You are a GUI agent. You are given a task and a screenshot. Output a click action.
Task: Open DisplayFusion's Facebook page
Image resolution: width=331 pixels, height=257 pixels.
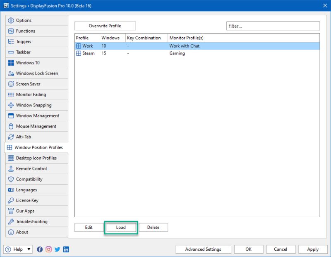(40, 250)
